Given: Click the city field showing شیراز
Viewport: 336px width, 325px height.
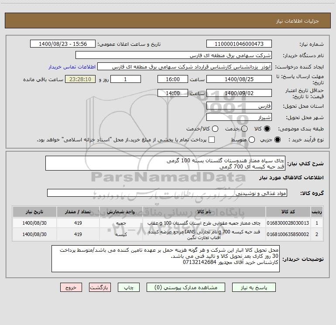Looking at the screenshot, I should pyautogui.click(x=239, y=117).
